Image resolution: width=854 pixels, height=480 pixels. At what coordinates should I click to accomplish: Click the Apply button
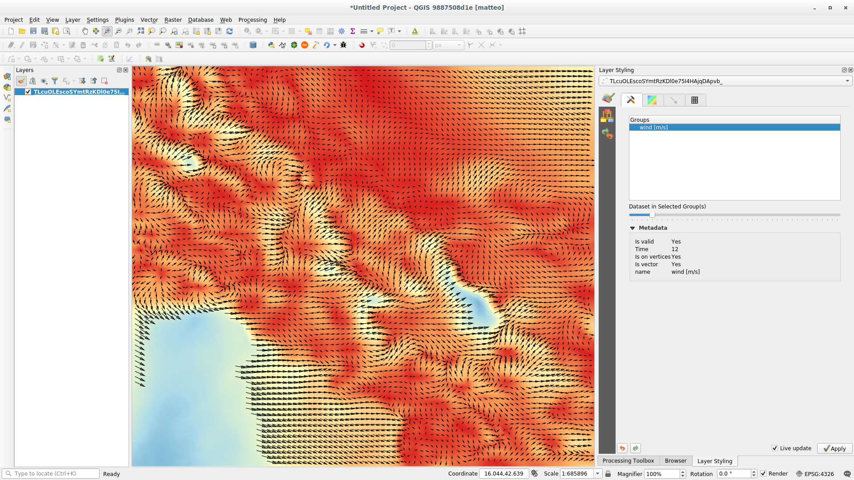834,448
